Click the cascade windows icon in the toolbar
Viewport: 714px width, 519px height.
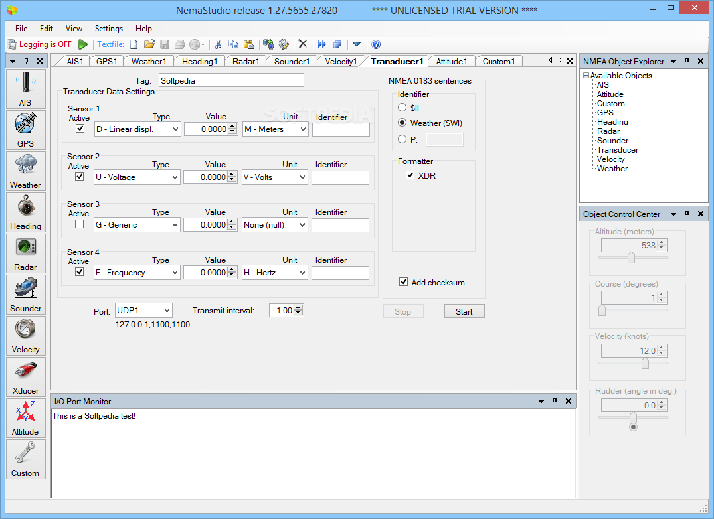pos(337,44)
